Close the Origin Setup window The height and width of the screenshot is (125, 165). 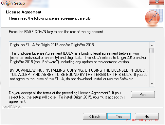coord(157,2)
